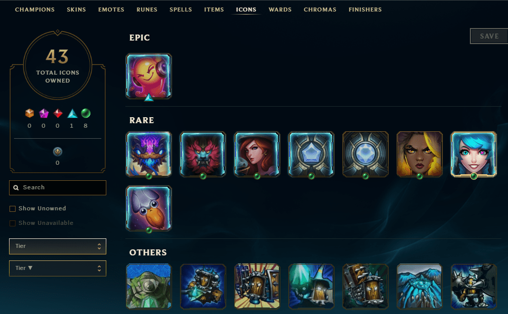Pick the dark-skinned golden-hair champion icon

420,154
